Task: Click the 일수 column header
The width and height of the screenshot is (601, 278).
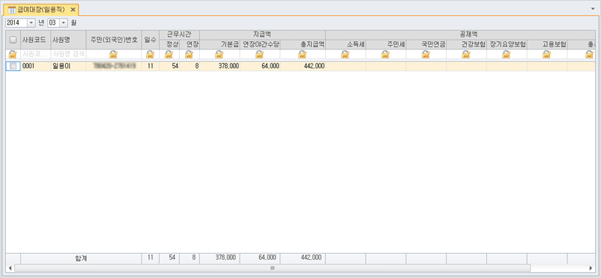Action: coord(150,40)
